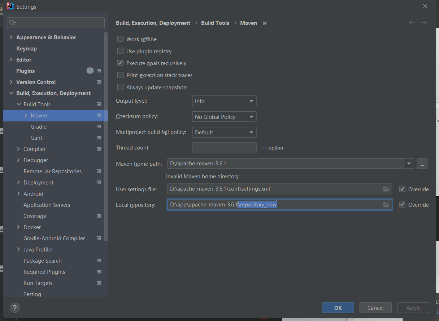The width and height of the screenshot is (439, 321).
Task: Click the icon next to Maven breadcrumb
Action: click(265, 23)
